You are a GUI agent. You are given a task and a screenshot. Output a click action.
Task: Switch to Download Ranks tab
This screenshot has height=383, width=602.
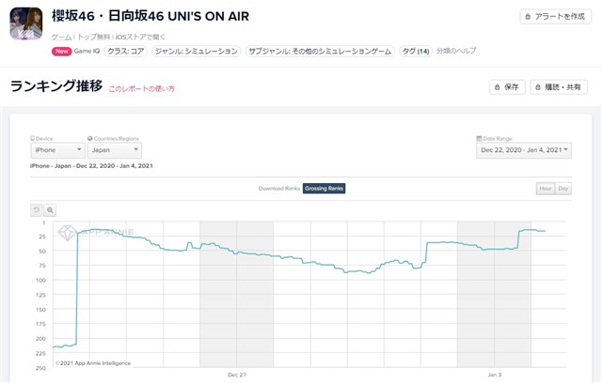279,189
